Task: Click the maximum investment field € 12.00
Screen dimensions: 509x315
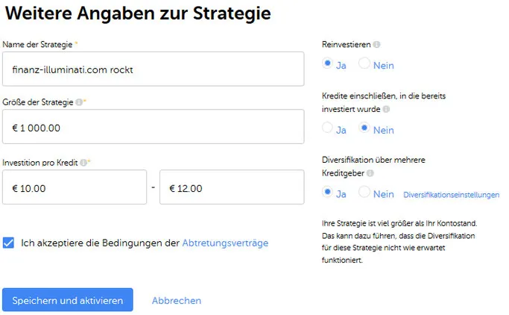Action: pos(232,187)
